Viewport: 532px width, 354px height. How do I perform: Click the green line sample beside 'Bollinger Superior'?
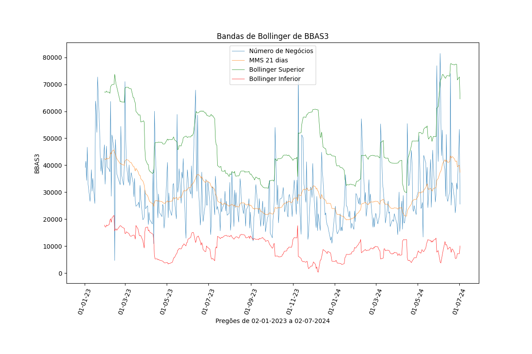(x=239, y=69)
